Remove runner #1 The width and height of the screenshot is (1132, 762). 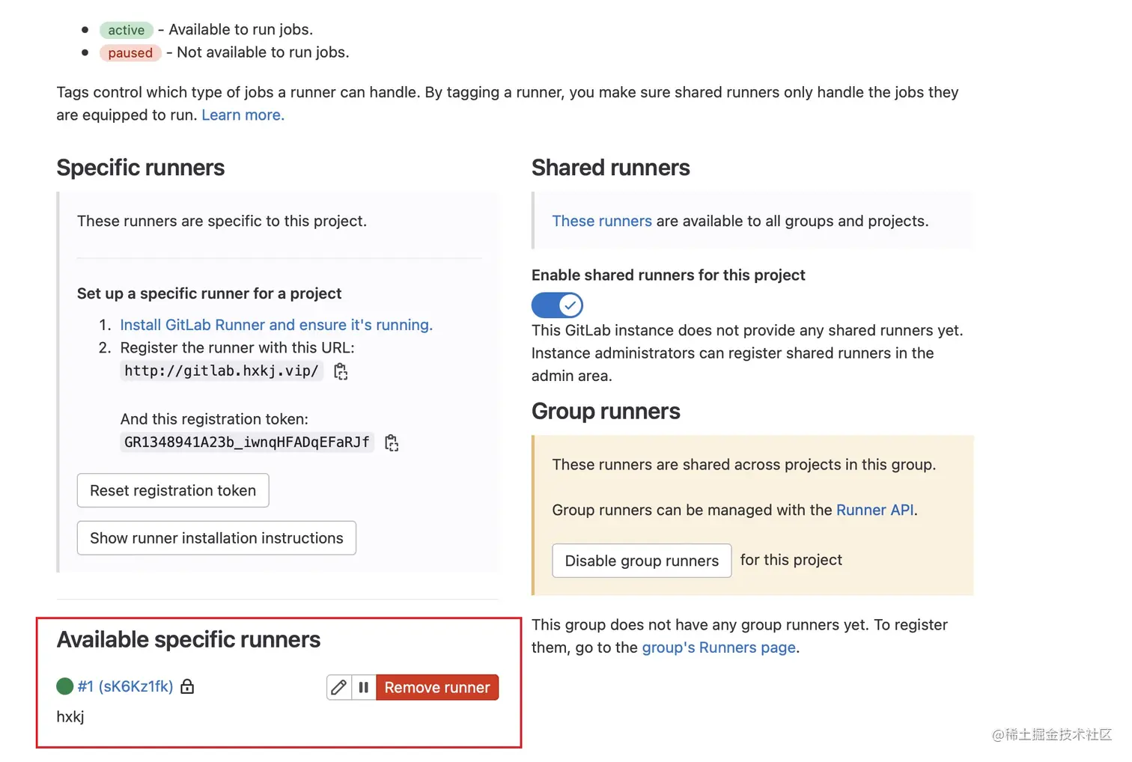click(x=437, y=687)
